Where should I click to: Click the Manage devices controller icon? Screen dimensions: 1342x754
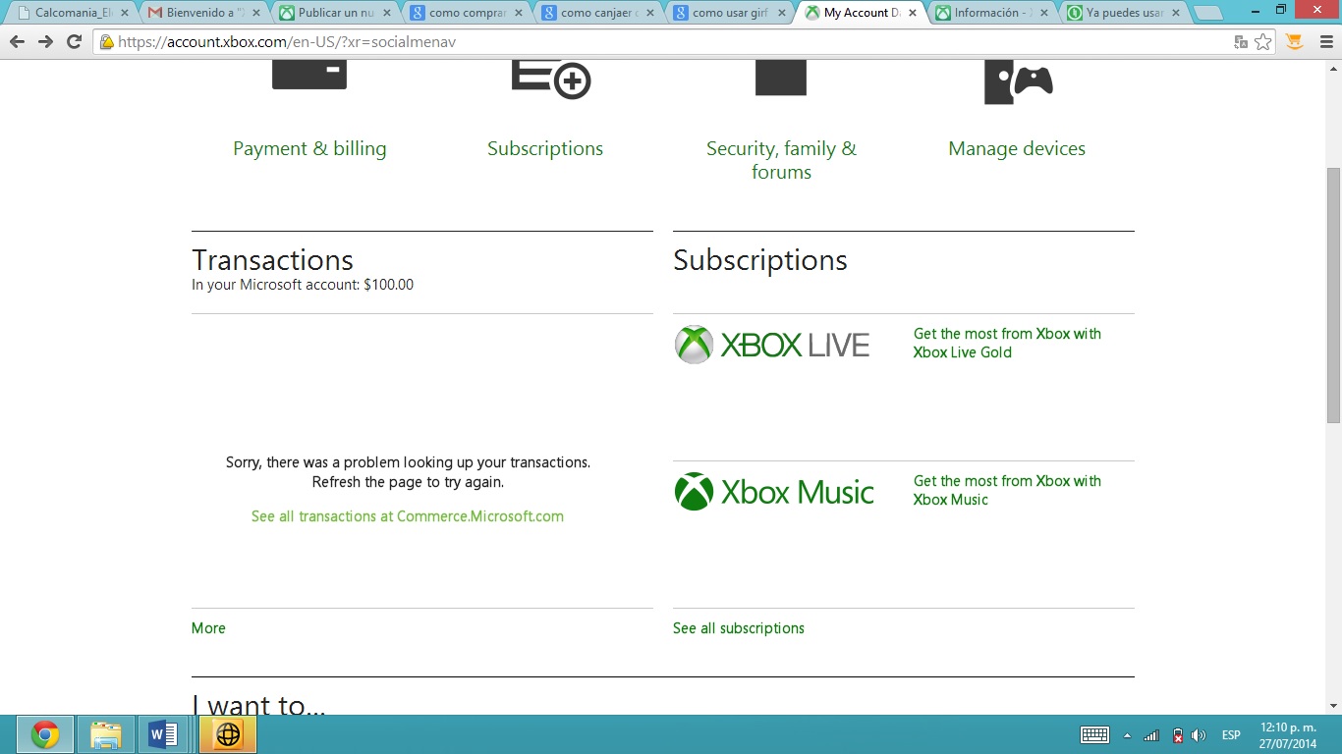[x=1019, y=82]
